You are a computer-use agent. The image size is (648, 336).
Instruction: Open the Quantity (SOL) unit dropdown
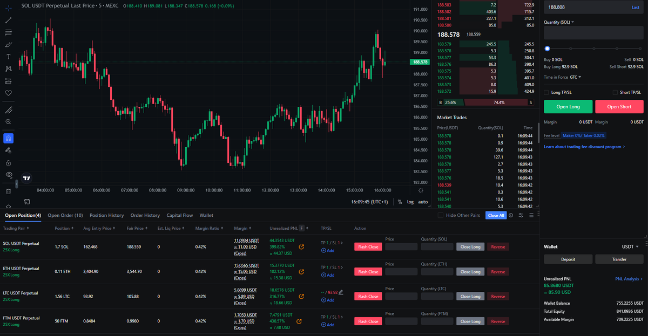tap(559, 22)
